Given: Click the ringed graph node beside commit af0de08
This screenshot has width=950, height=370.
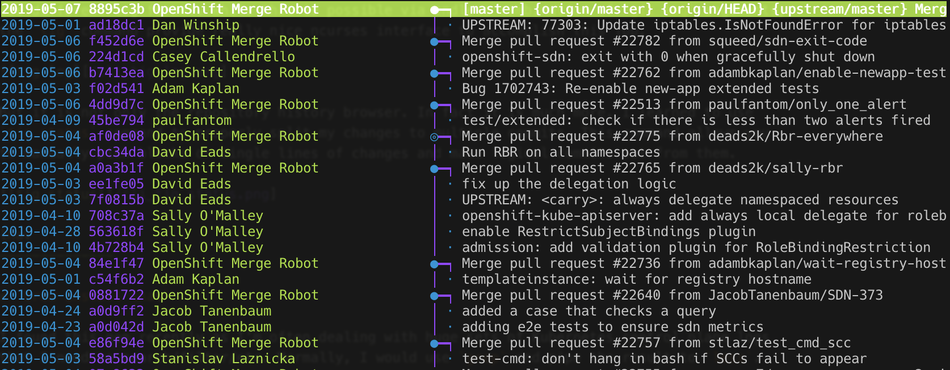Looking at the screenshot, I should 434,137.
